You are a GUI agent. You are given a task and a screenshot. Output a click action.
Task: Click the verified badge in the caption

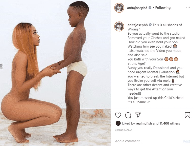[x=150, y=25]
